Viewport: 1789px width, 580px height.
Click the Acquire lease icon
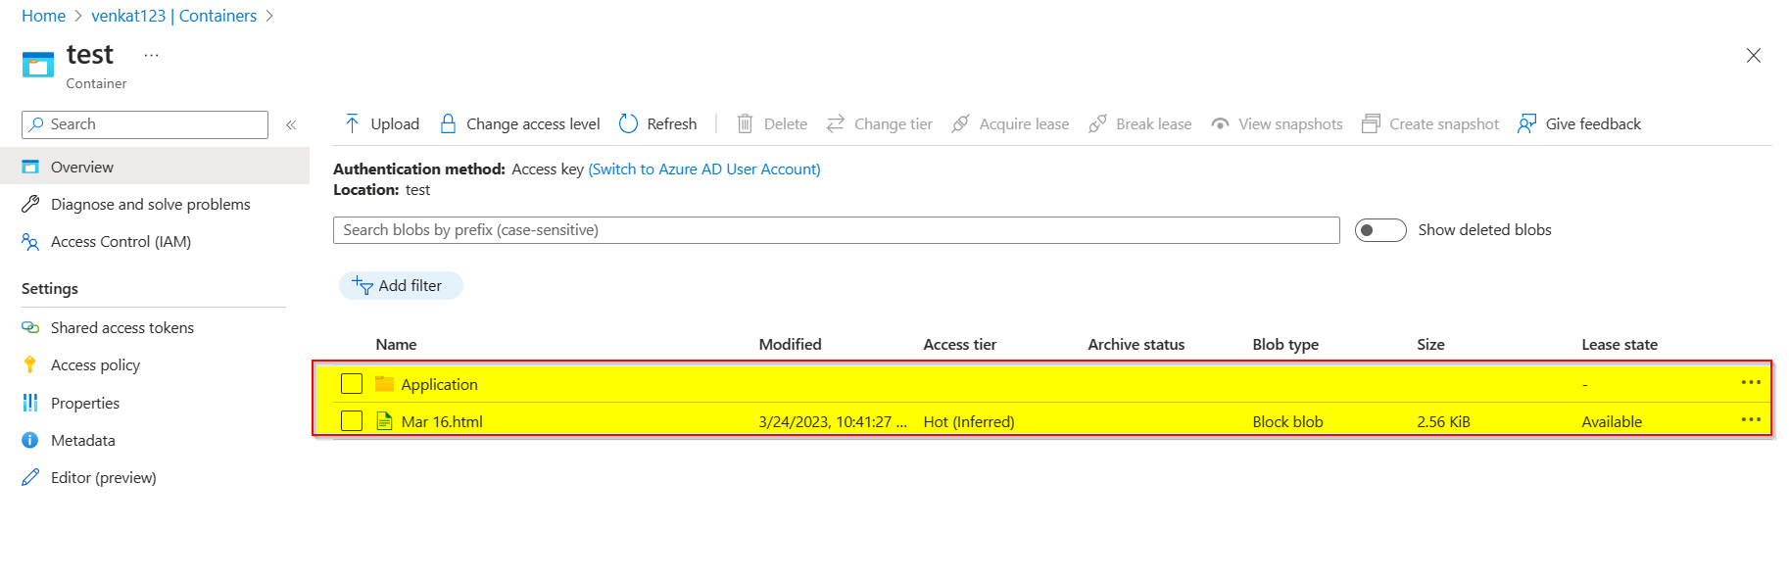(961, 123)
